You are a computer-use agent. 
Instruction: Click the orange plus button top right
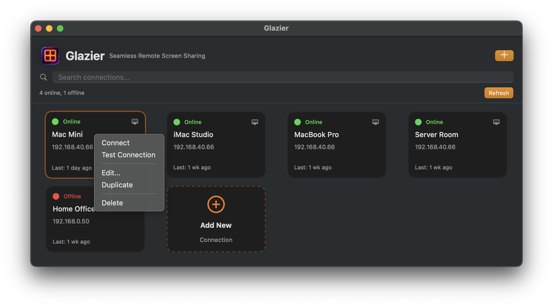pos(504,55)
